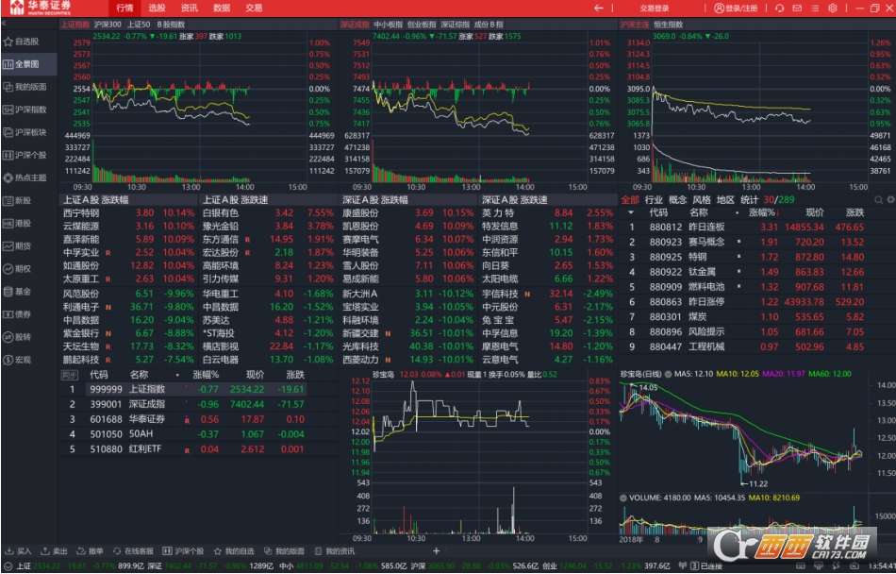Select the 地区 sector filter tab
This screenshot has width=896, height=574.
(x=725, y=199)
